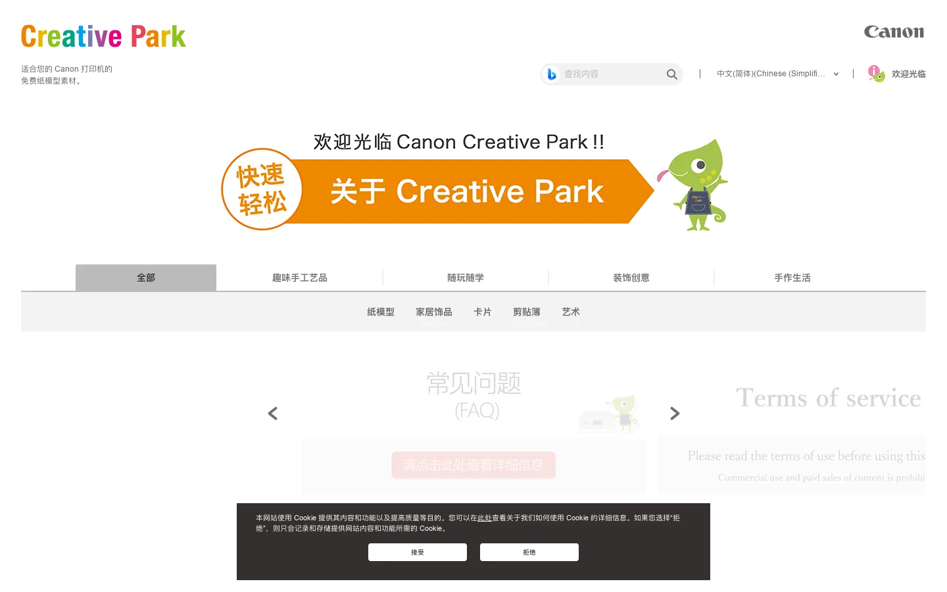Image resolution: width=947 pixels, height=592 pixels.
Task: Select the 随玩随学 tab
Action: coord(466,278)
